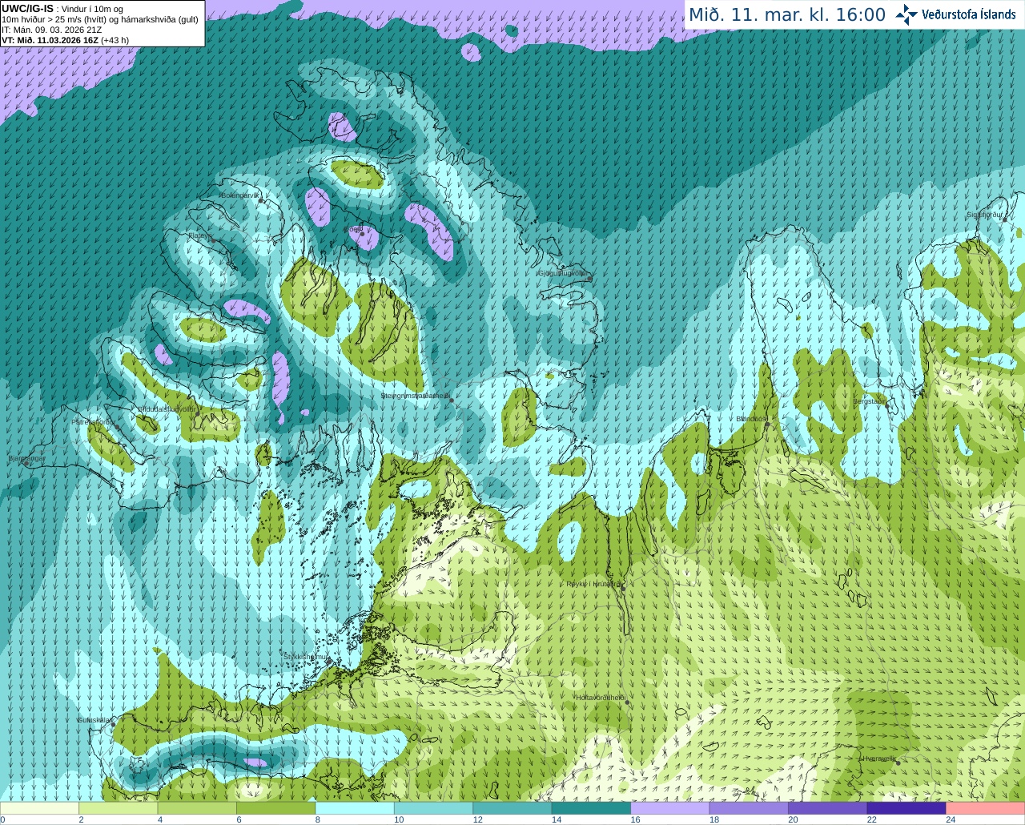Click the Gufuskálar station label
Viewport: 1025px width, 825px height.
pyautogui.click(x=94, y=720)
